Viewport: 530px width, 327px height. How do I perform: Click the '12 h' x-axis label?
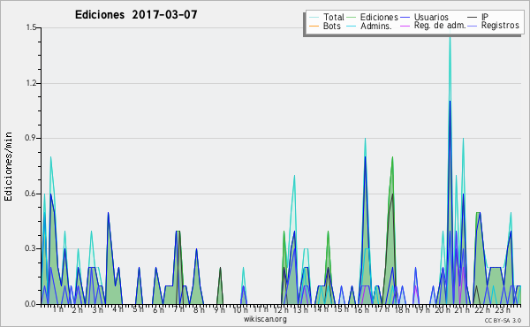281,309
